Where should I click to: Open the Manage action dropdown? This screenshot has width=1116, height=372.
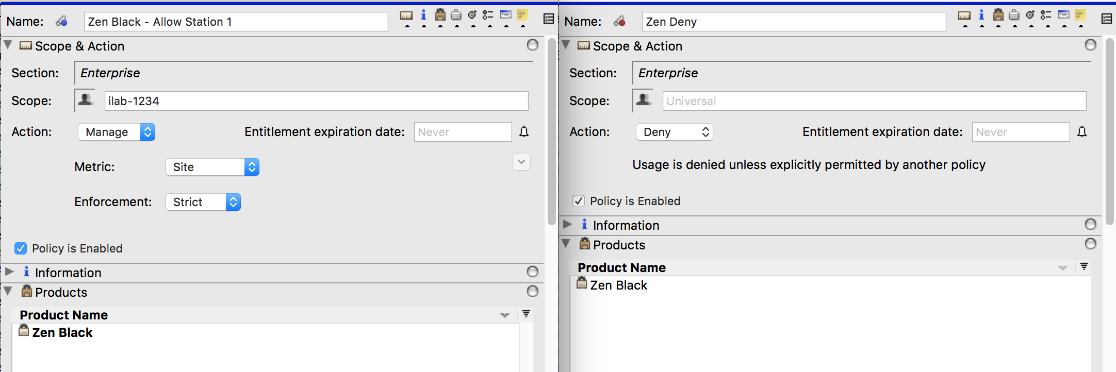pos(117,132)
